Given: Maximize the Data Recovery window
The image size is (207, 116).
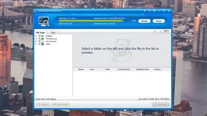Looking at the screenshot, I should (x=164, y=11).
